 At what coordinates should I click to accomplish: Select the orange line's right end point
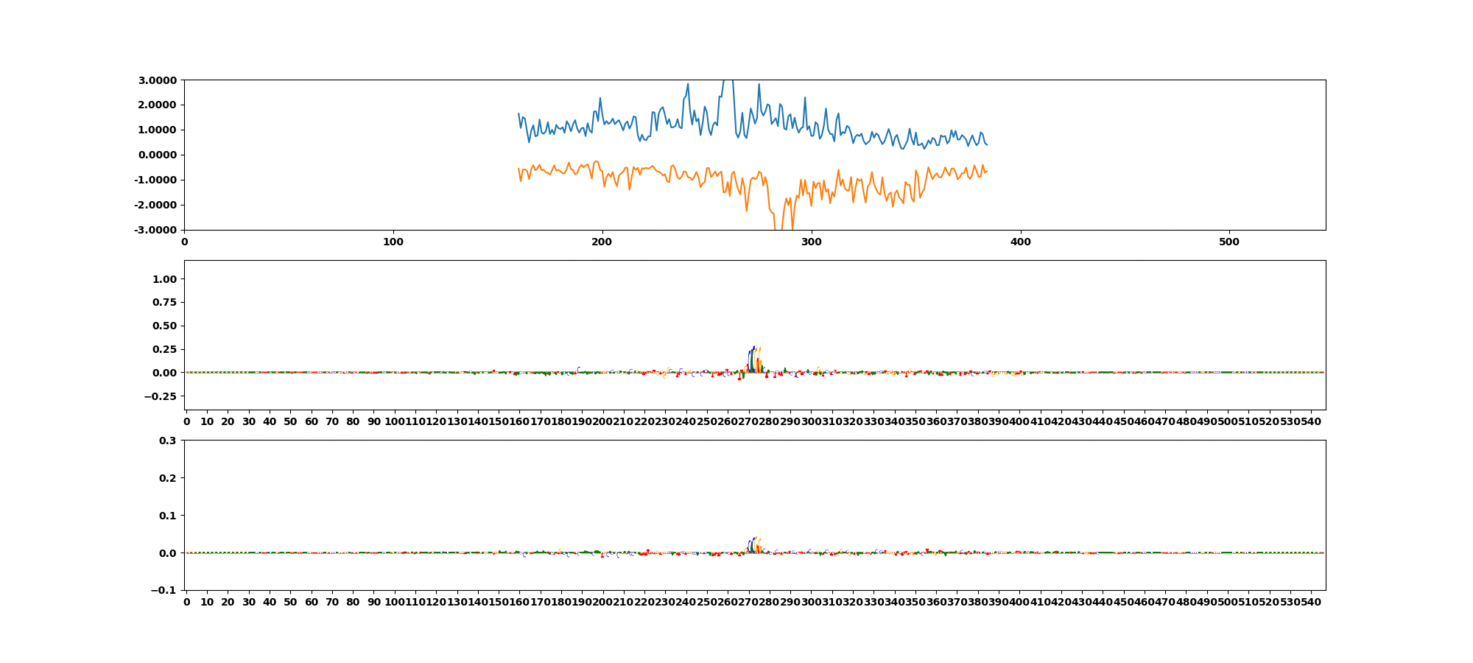tap(987, 171)
